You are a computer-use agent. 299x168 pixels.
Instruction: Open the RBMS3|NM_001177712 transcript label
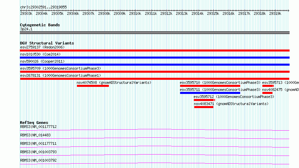(x=38, y=127)
